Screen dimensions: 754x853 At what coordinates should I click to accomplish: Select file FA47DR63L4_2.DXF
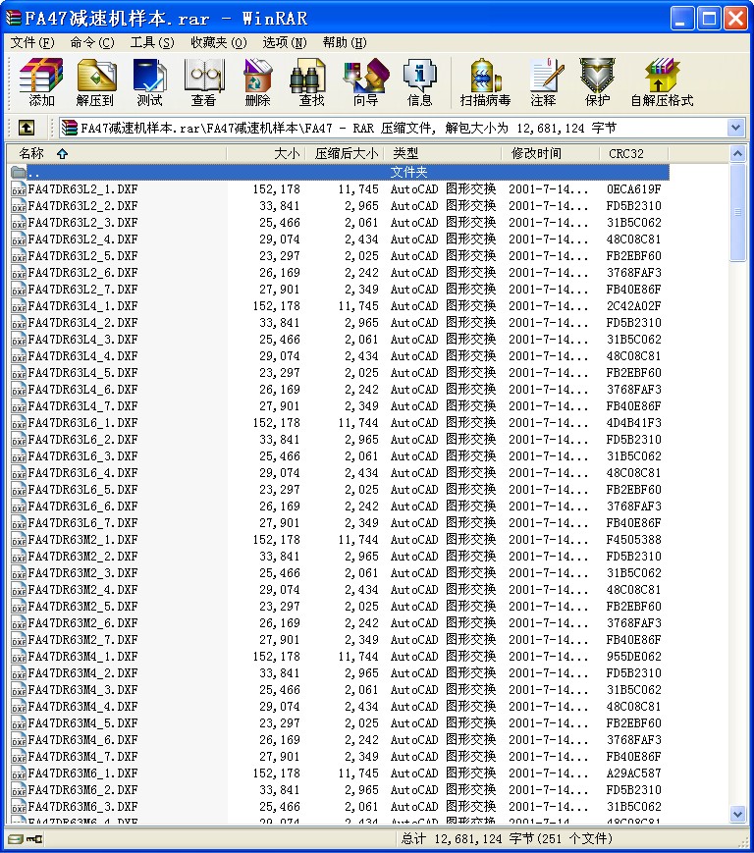(82, 323)
